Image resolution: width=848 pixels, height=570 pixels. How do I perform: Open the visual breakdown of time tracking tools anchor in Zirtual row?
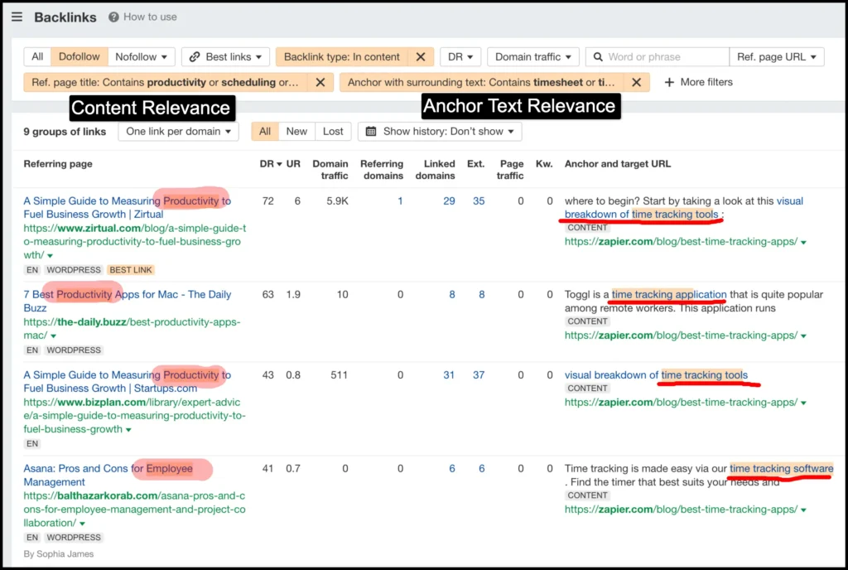(x=683, y=208)
